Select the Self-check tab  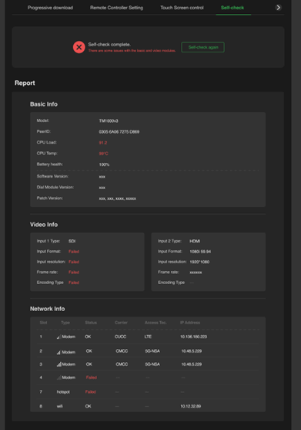click(232, 8)
